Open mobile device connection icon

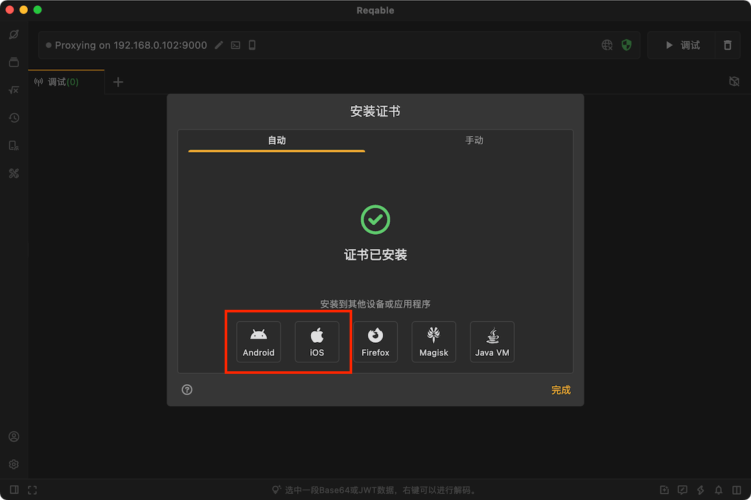pyautogui.click(x=252, y=45)
